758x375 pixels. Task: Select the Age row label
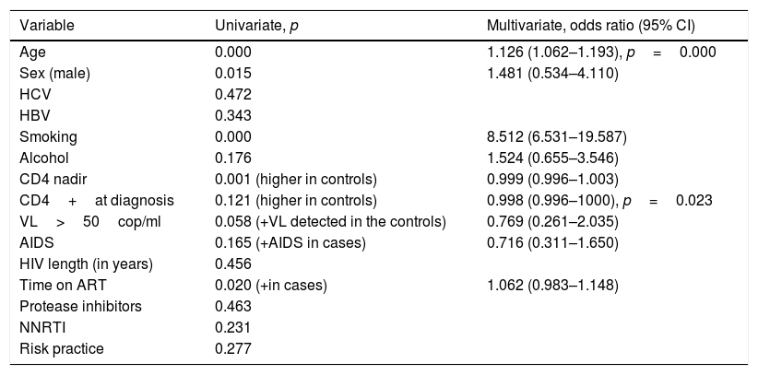32,53
